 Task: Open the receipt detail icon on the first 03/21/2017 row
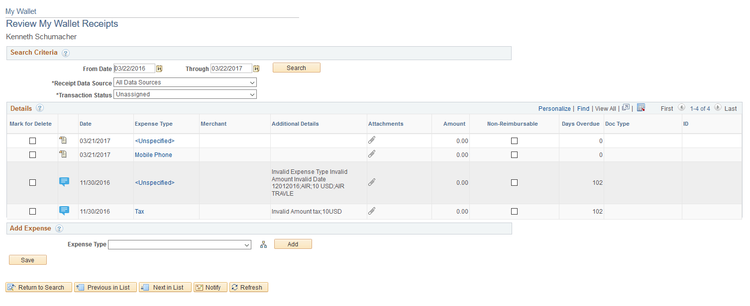coord(64,141)
